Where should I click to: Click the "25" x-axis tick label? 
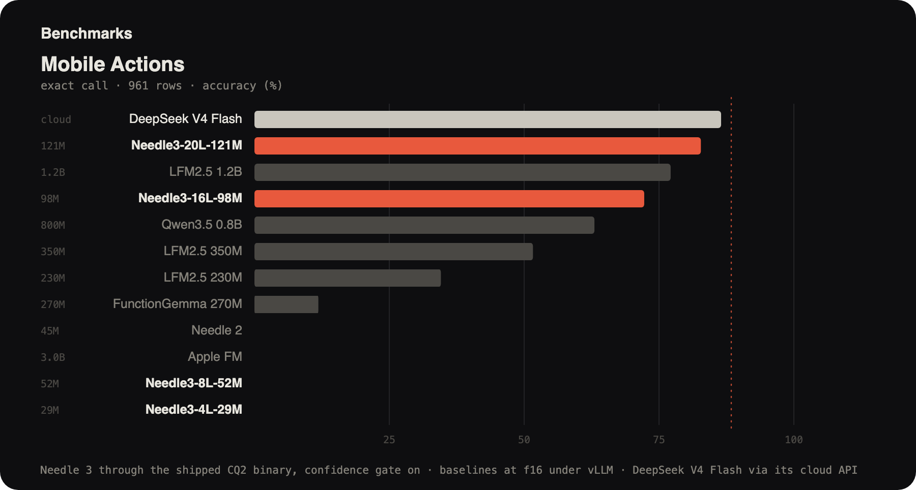389,440
